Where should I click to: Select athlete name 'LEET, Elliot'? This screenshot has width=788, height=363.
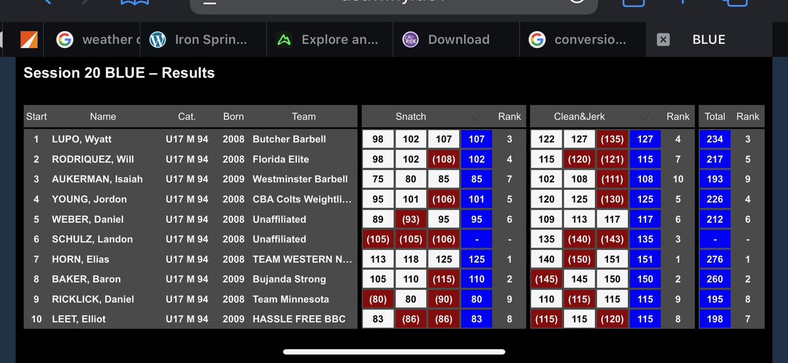point(79,319)
